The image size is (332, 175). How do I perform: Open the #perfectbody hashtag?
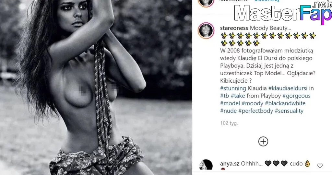tap(255, 111)
